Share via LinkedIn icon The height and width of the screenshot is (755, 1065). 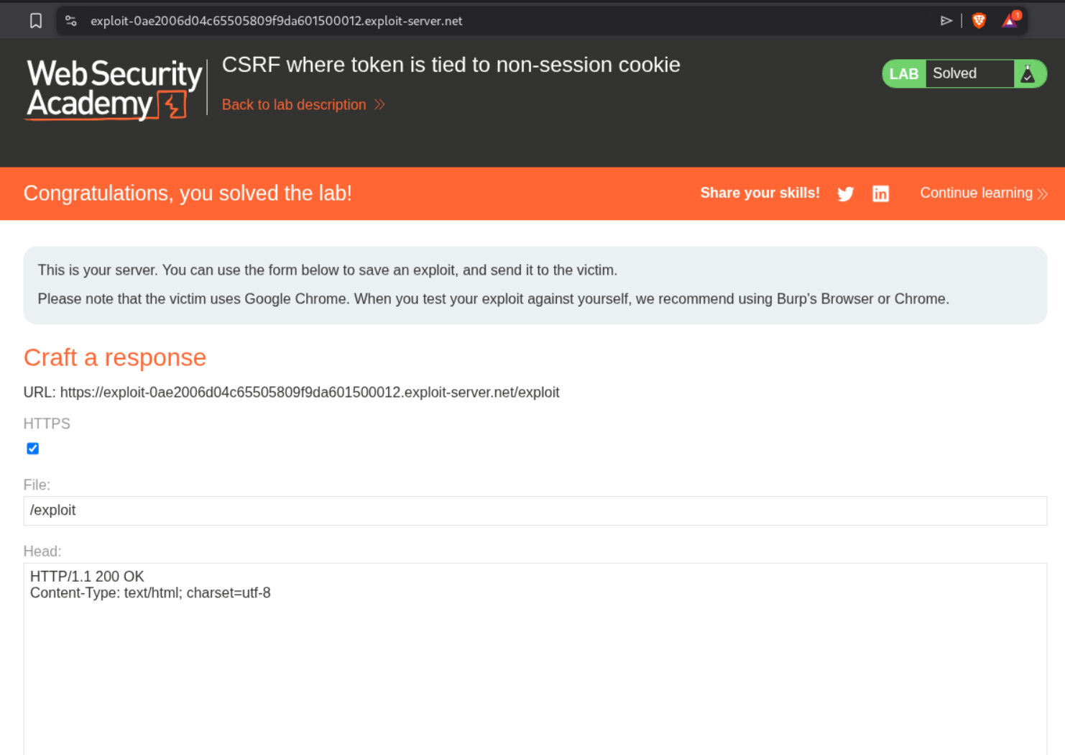[x=880, y=193]
